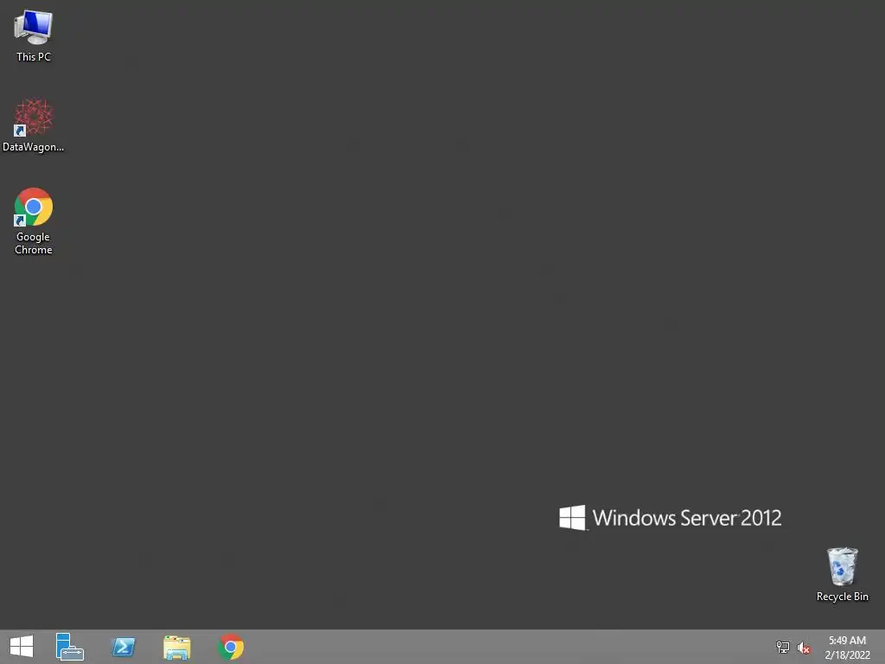
Task: Click the DataWagon... label text
Action: pos(34,147)
